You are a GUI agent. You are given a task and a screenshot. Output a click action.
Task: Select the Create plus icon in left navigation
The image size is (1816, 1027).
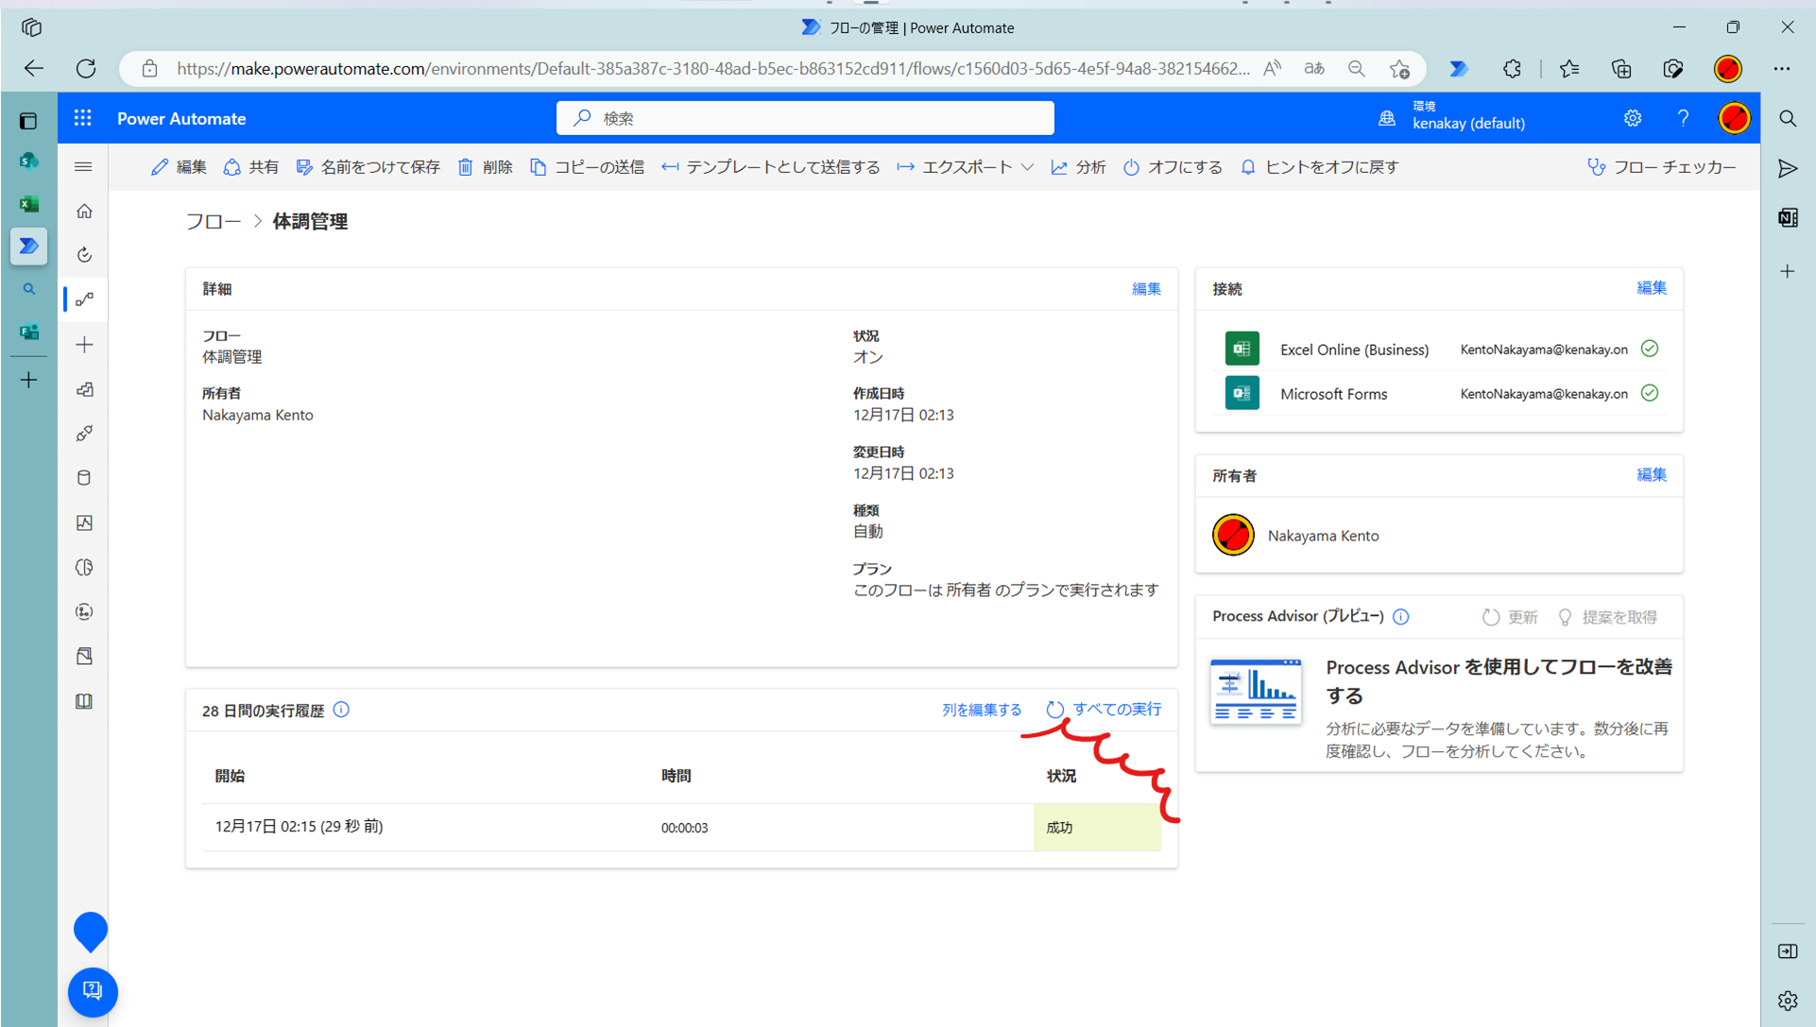click(x=84, y=344)
